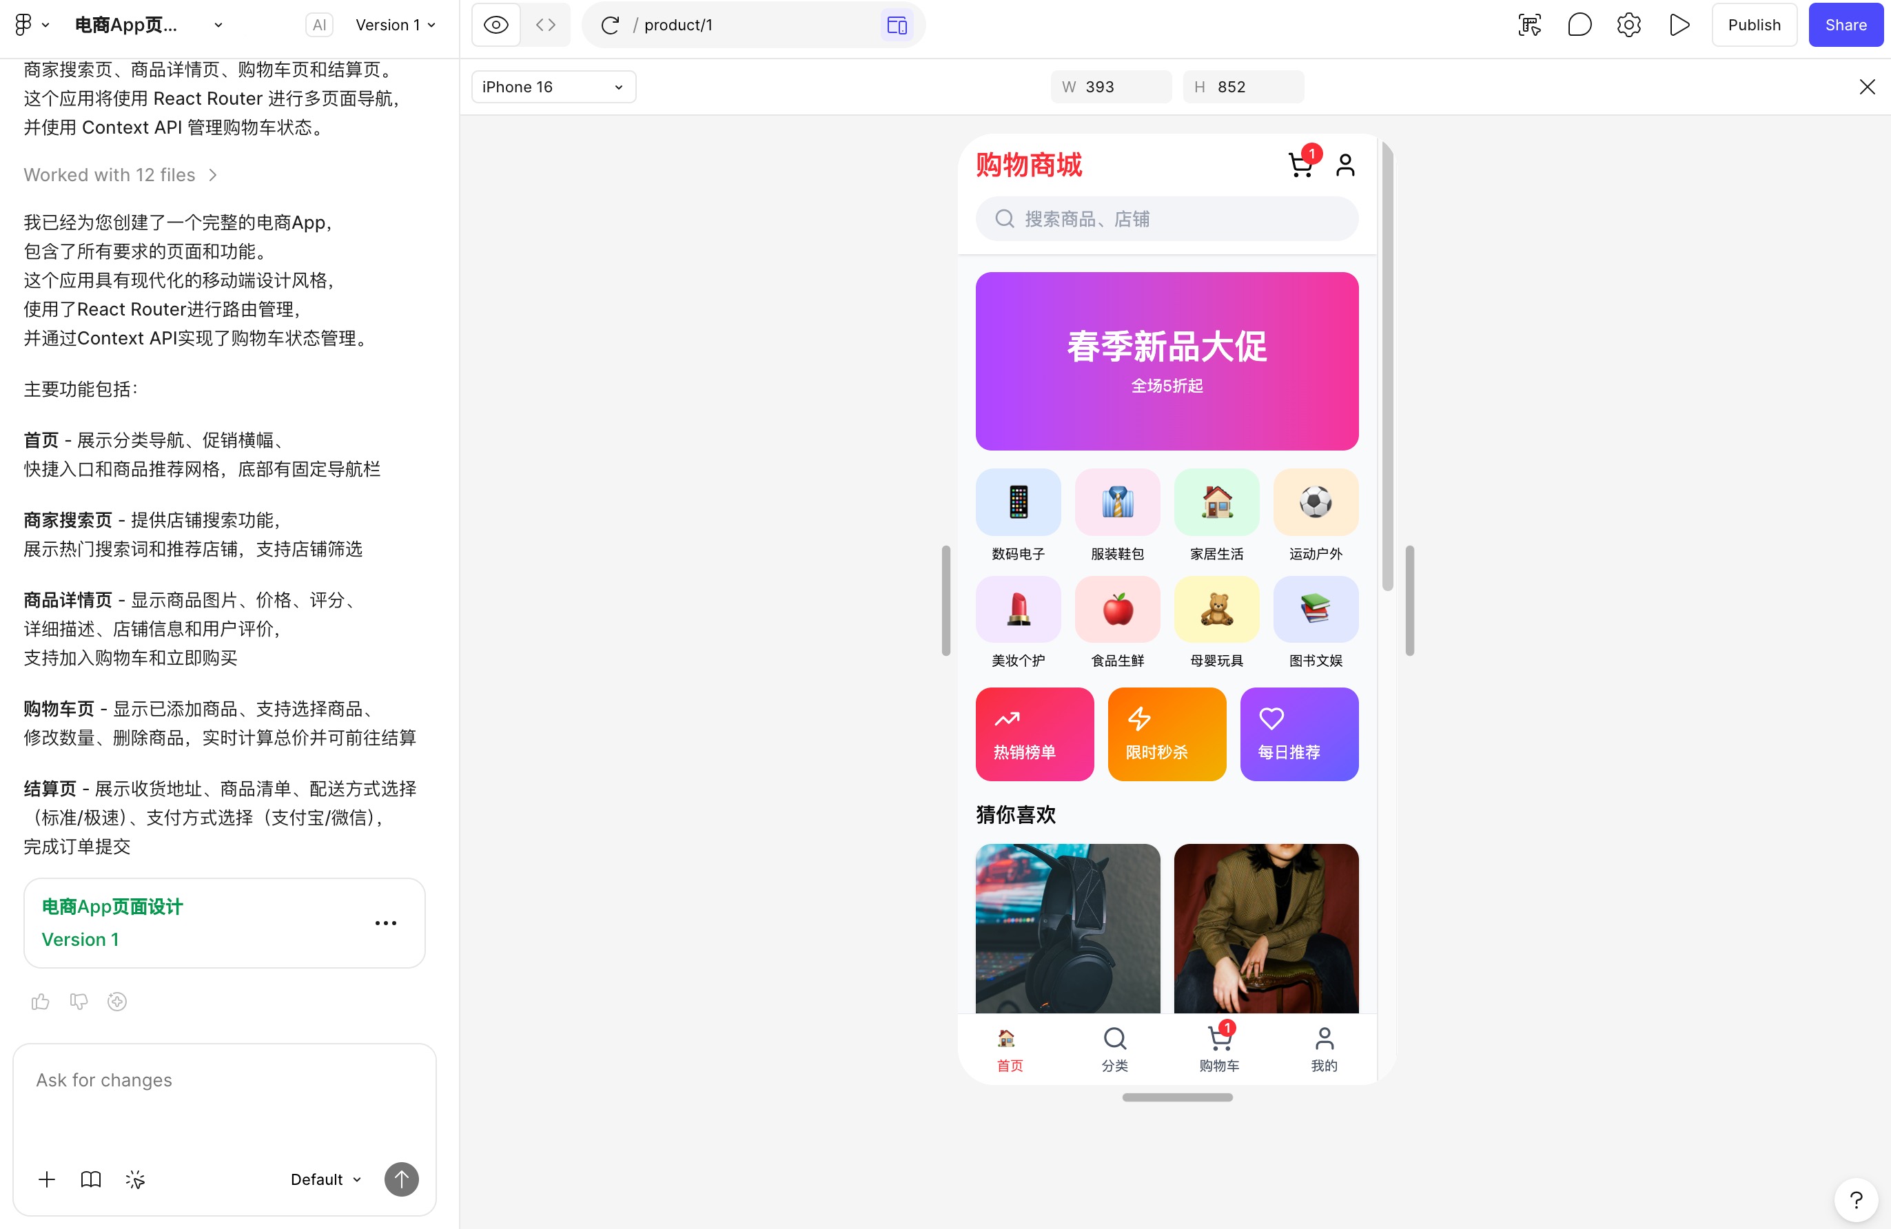
Task: Switch to 我的 bottom tab
Action: click(1324, 1049)
